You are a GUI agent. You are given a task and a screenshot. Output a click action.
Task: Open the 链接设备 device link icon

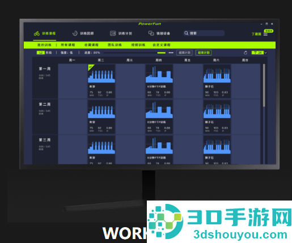[151, 33]
